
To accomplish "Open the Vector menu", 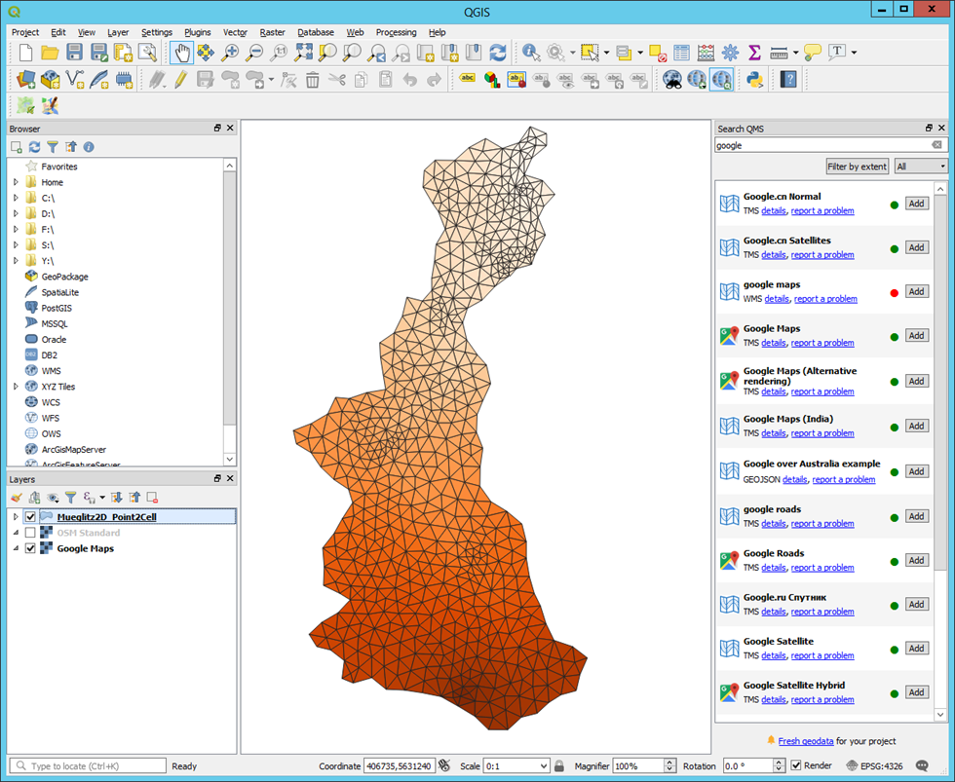I will (235, 32).
